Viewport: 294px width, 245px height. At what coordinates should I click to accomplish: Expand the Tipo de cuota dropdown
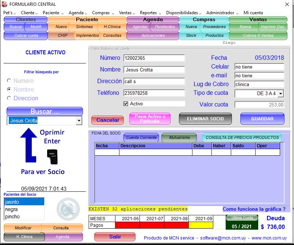[280, 94]
